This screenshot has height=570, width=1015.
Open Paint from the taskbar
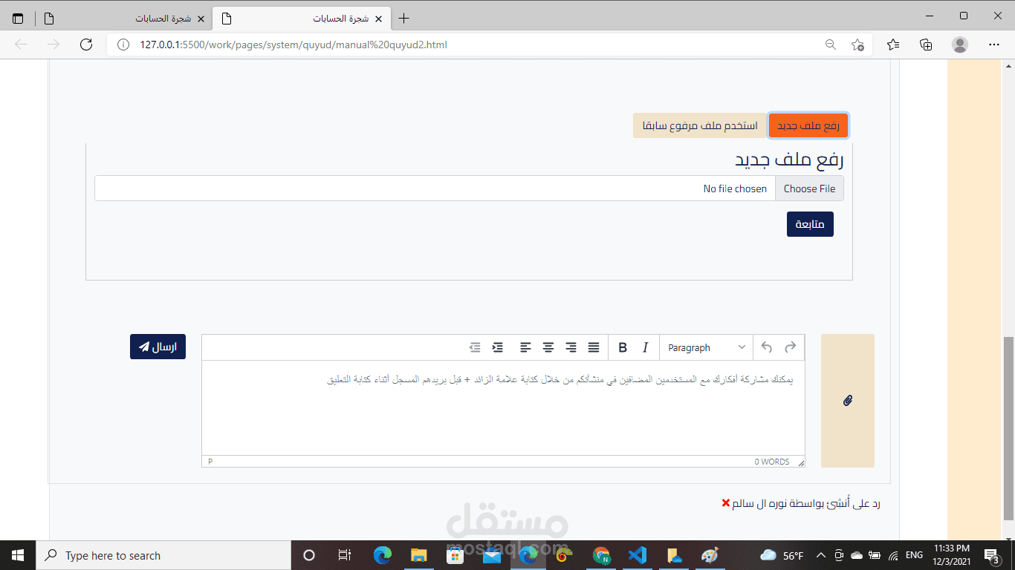point(710,555)
